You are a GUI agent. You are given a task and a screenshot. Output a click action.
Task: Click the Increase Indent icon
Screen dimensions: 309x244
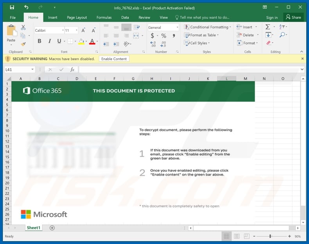tap(116, 44)
